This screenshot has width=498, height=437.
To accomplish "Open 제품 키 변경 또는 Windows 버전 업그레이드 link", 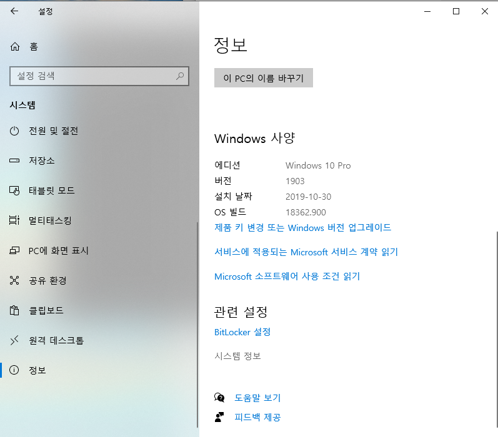I will tap(302, 227).
